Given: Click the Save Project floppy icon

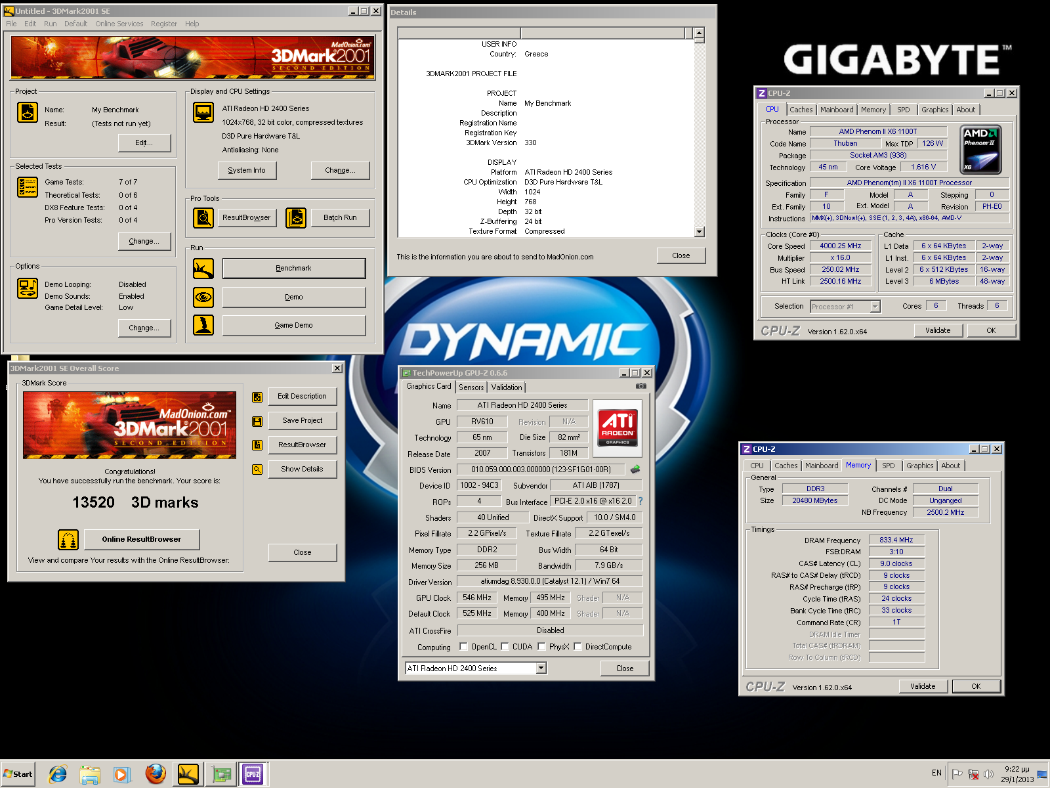Looking at the screenshot, I should tap(257, 421).
